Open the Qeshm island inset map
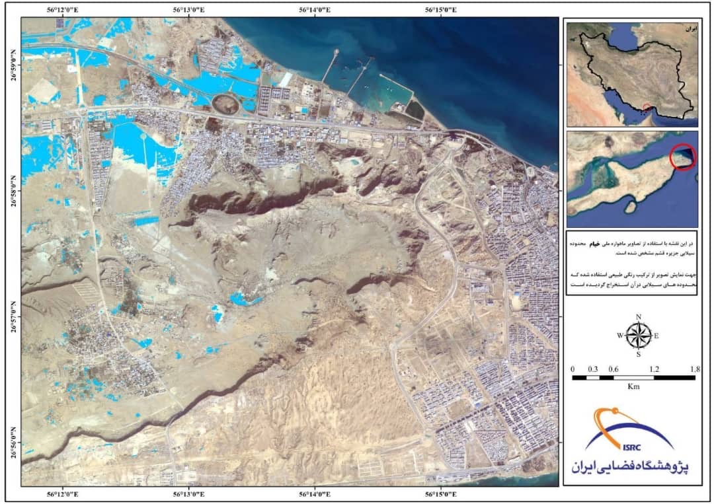 632,179
